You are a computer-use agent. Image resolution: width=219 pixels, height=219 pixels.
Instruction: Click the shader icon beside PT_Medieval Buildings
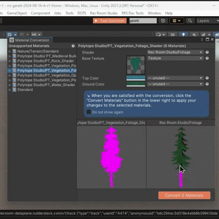(15, 56)
